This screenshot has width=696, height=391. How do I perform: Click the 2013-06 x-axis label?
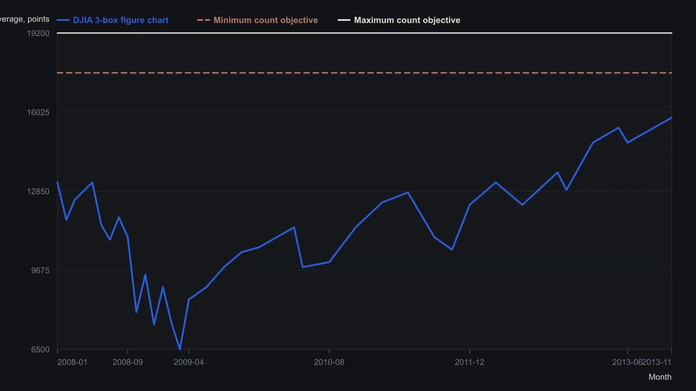coord(627,362)
